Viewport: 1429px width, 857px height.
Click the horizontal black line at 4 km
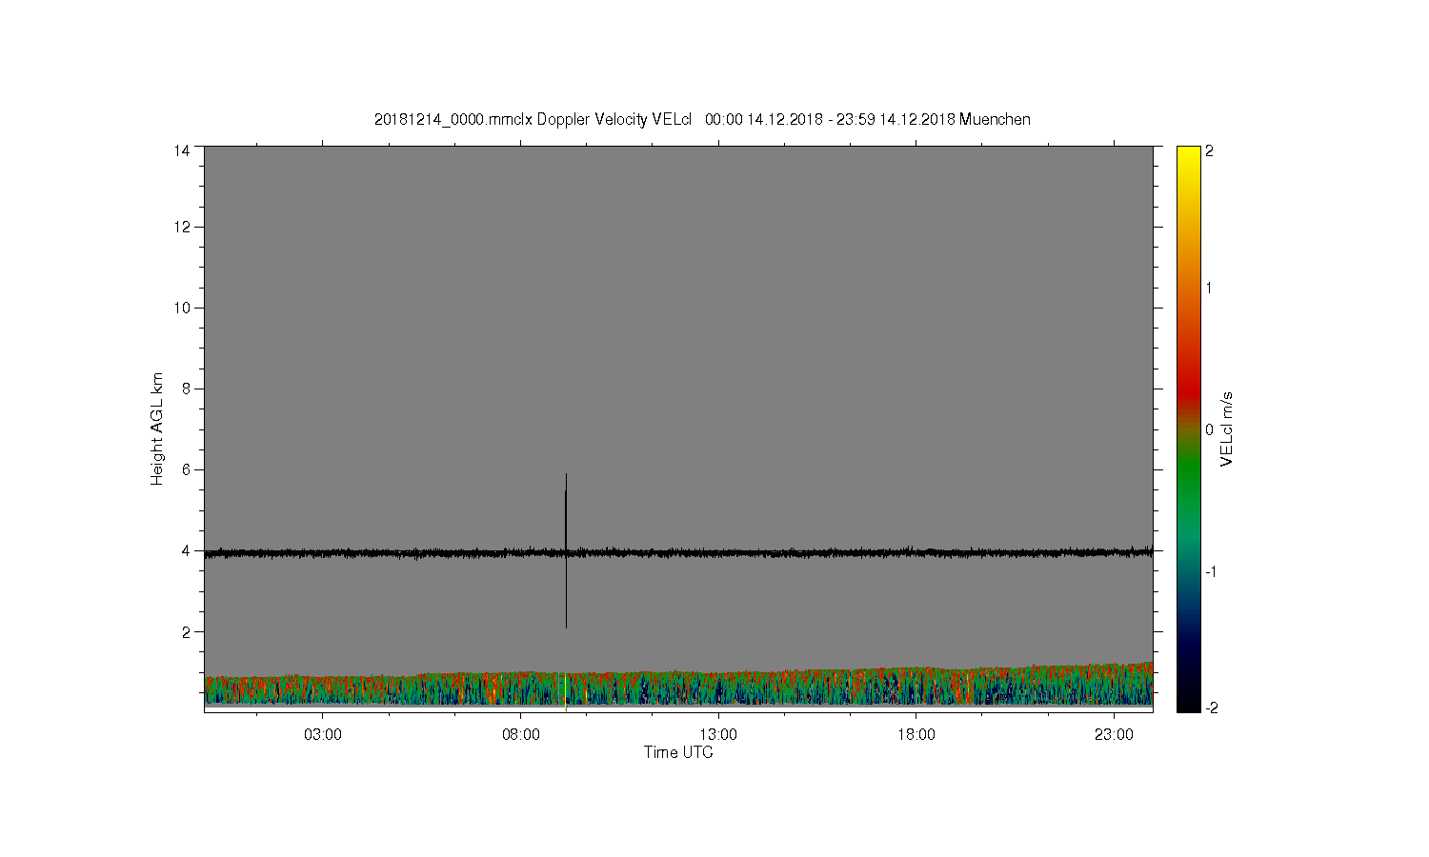point(678,552)
